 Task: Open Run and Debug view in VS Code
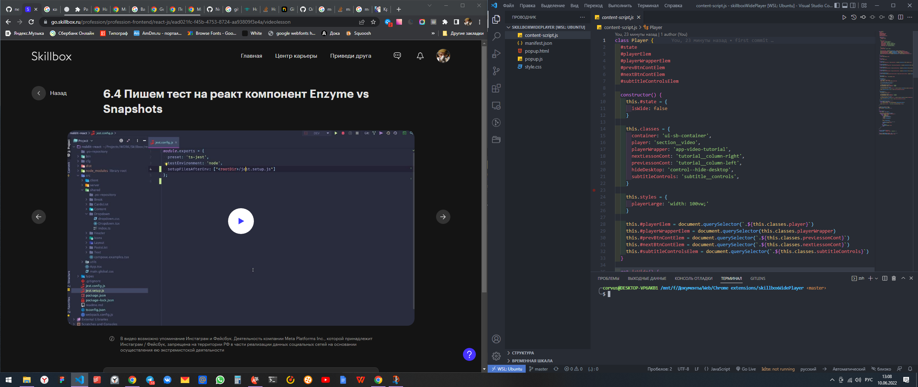click(496, 54)
